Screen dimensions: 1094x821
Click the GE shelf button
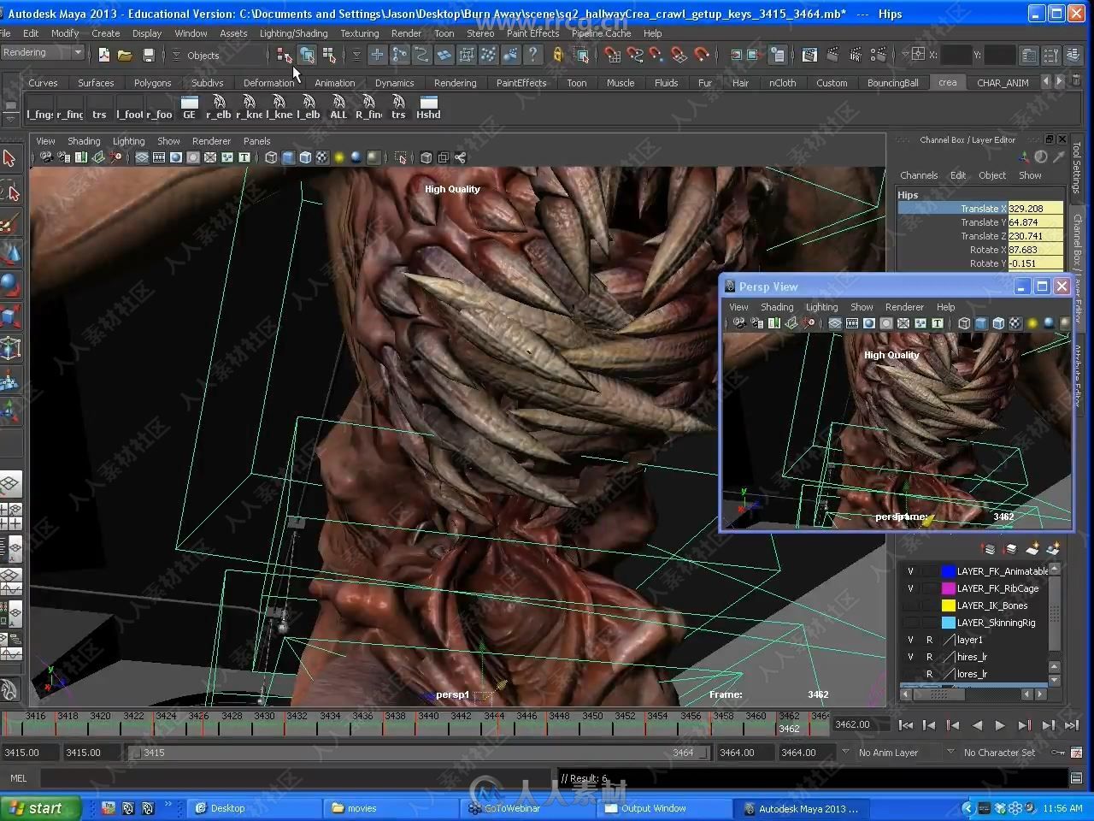coord(190,107)
